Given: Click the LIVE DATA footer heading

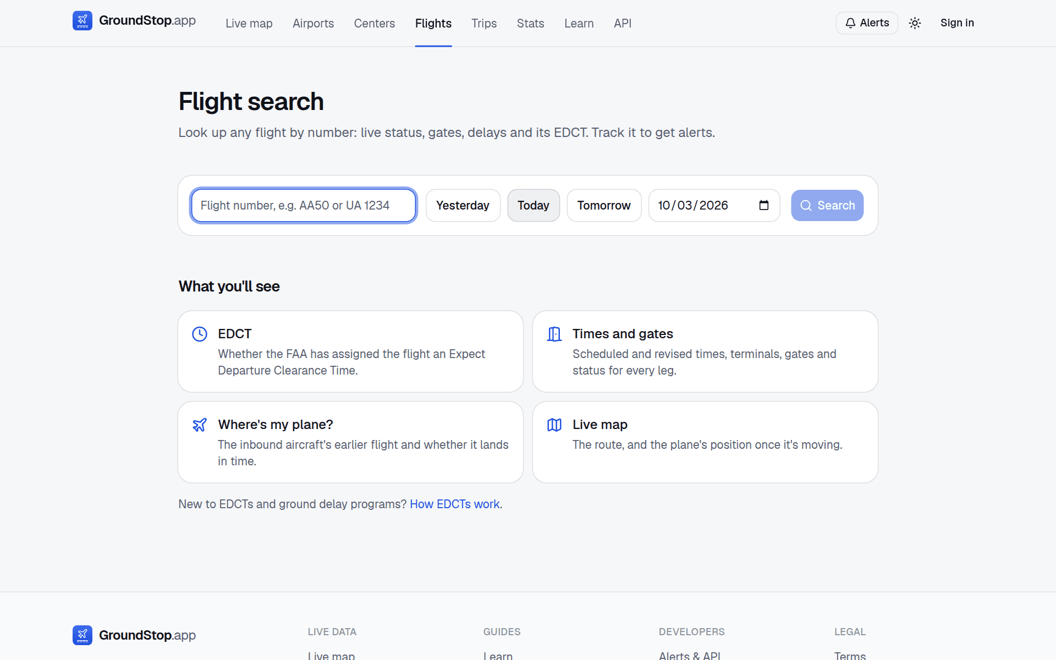Looking at the screenshot, I should tap(332, 632).
